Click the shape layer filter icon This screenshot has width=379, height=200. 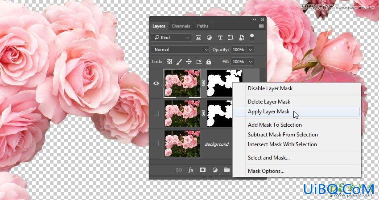coord(231,38)
